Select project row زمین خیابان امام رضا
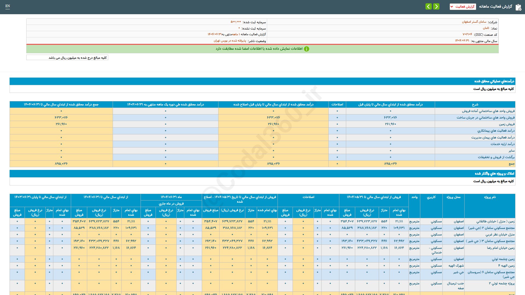The image size is (525, 295). point(501,248)
